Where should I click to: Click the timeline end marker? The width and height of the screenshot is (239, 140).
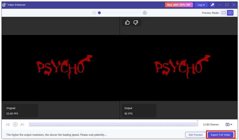pyautogui.click(x=197, y=121)
